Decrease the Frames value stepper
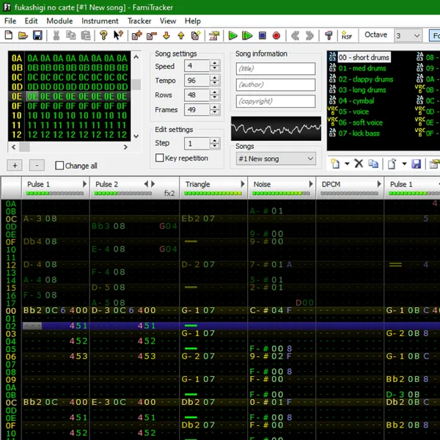The width and height of the screenshot is (440, 440). point(215,113)
